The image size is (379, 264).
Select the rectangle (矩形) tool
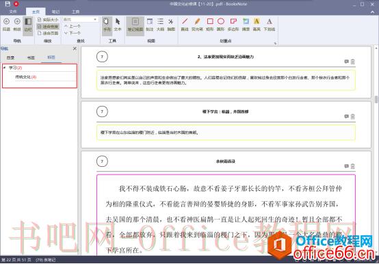(210, 25)
